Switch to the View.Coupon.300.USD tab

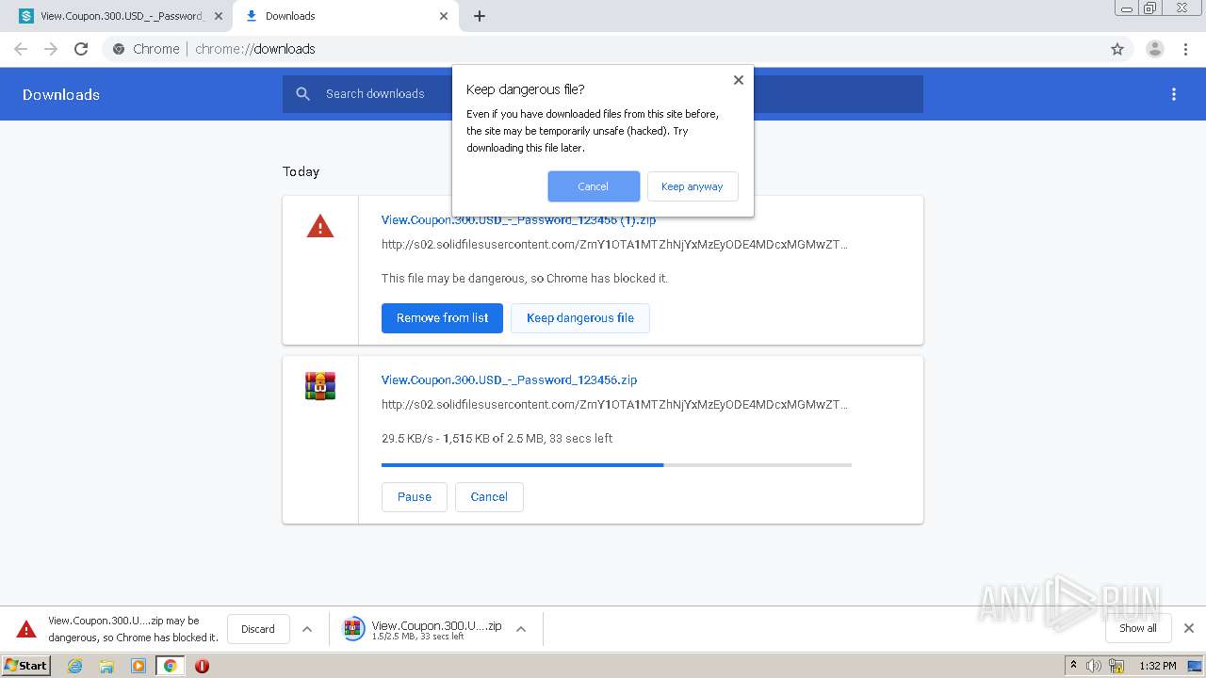[118, 16]
